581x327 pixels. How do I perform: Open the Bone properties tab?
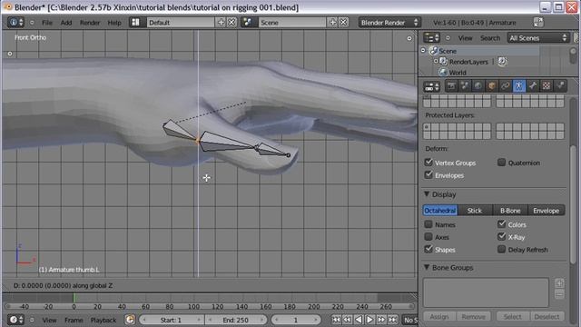coord(533,86)
